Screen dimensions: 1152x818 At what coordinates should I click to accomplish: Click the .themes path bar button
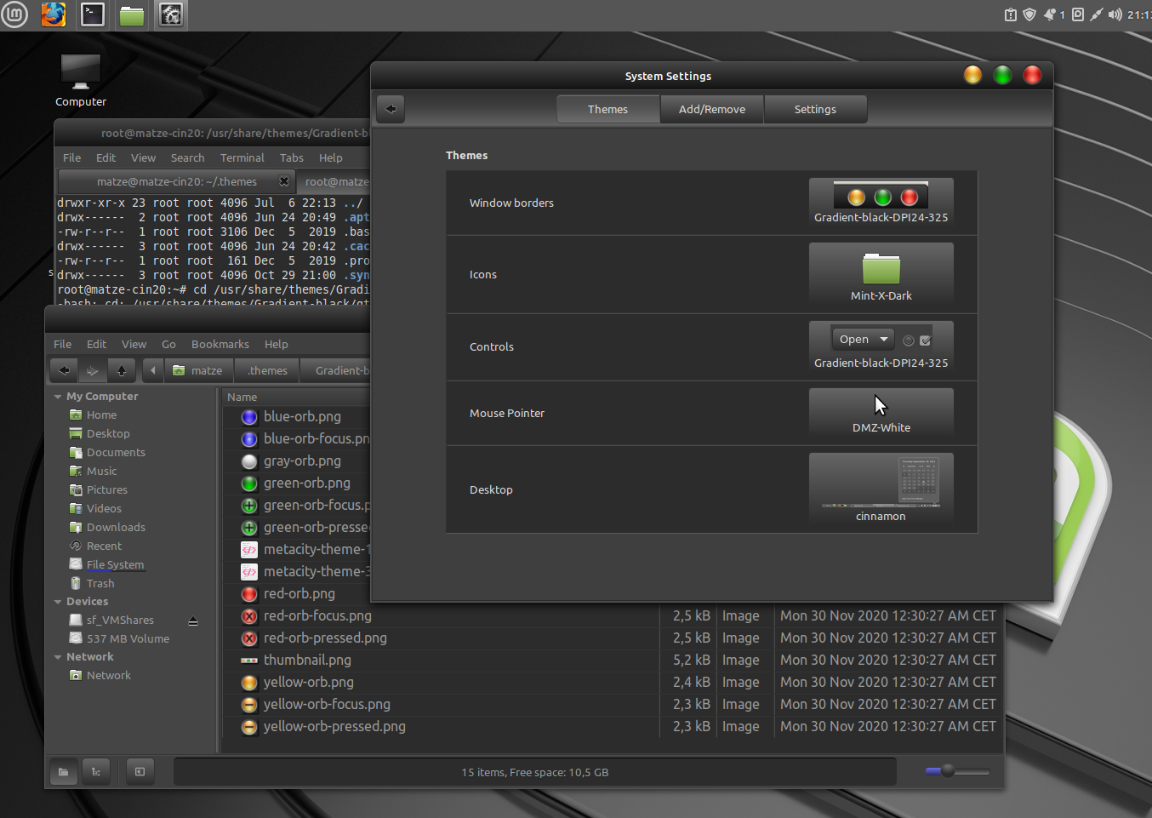[267, 370]
